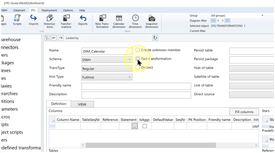Click the Fill columns button

tap(244, 112)
